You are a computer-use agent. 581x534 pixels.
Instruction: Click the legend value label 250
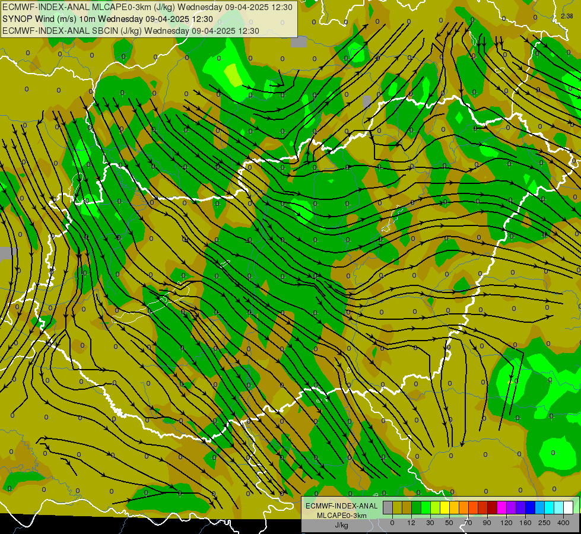pos(544,523)
